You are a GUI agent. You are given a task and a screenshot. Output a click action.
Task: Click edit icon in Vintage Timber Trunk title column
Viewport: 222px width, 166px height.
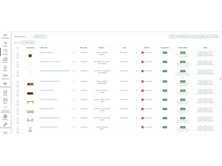point(74,90)
